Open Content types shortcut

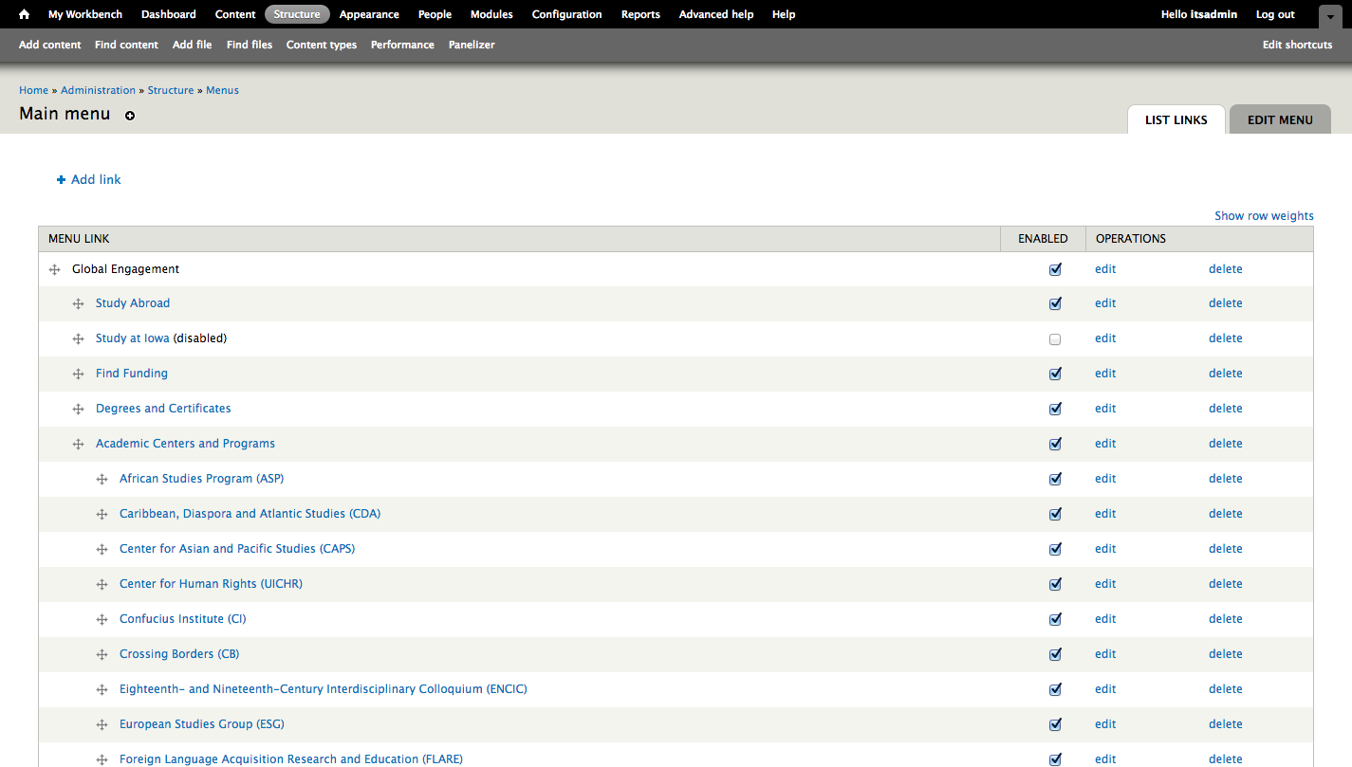tap(322, 45)
